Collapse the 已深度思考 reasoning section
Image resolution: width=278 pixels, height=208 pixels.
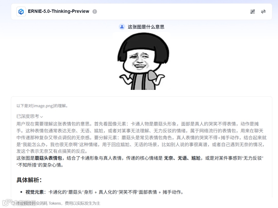tap(30, 116)
